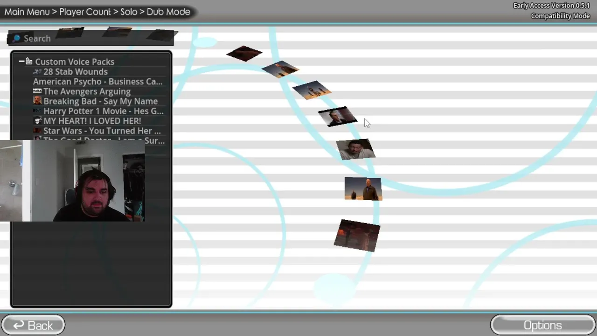
Task: Click the magnifier icon in the Search bar
Action: pyautogui.click(x=16, y=38)
